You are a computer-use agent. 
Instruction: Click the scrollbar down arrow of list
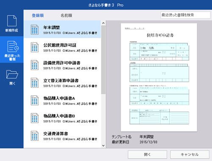coord(103,145)
